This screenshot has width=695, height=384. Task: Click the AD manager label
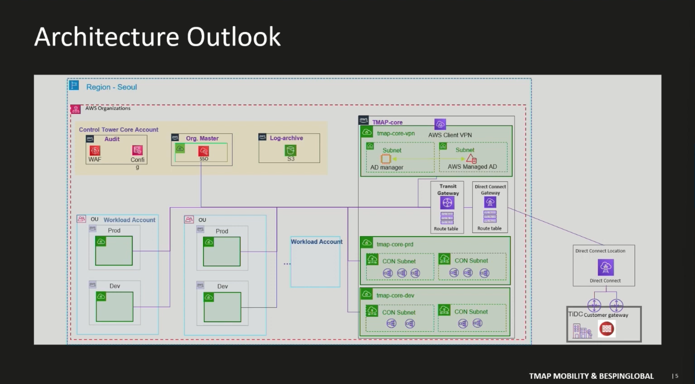click(387, 167)
